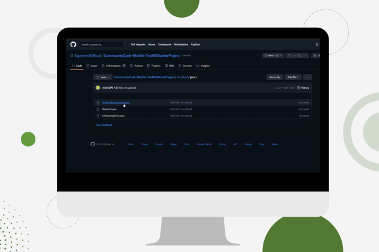Click commit message beside BaseTest.java
The image size is (379, 252).
(x=181, y=109)
